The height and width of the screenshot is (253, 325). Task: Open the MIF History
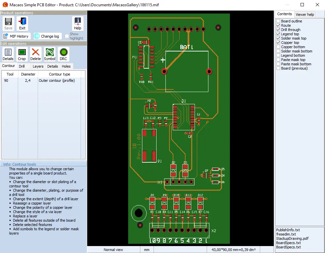click(x=16, y=36)
